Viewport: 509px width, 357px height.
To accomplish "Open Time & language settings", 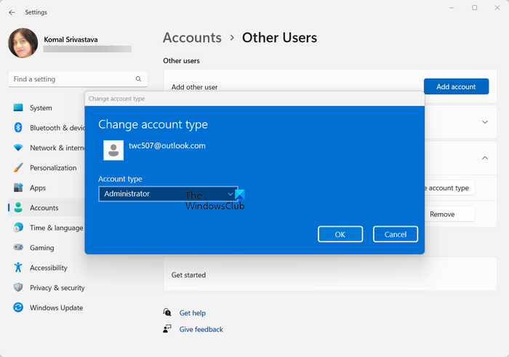I will [47, 228].
